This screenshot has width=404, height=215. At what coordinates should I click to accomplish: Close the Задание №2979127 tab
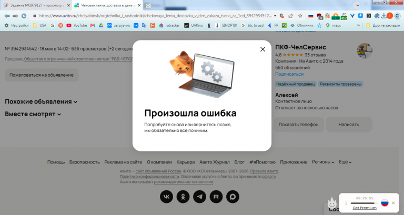(68, 5)
